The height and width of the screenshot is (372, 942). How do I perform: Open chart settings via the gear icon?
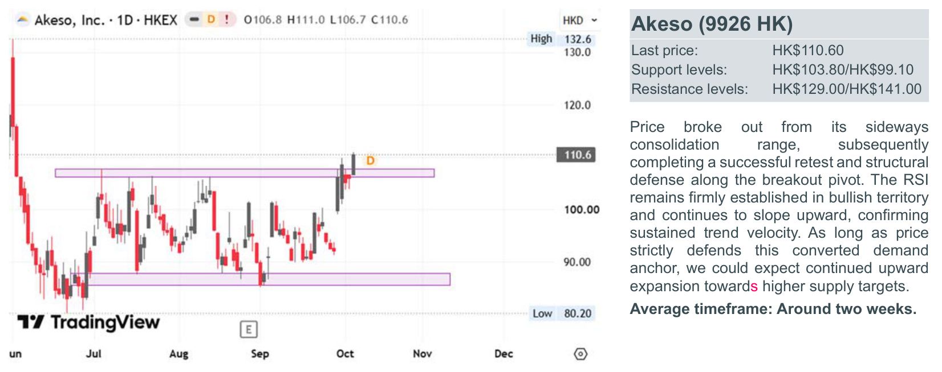[x=580, y=354]
